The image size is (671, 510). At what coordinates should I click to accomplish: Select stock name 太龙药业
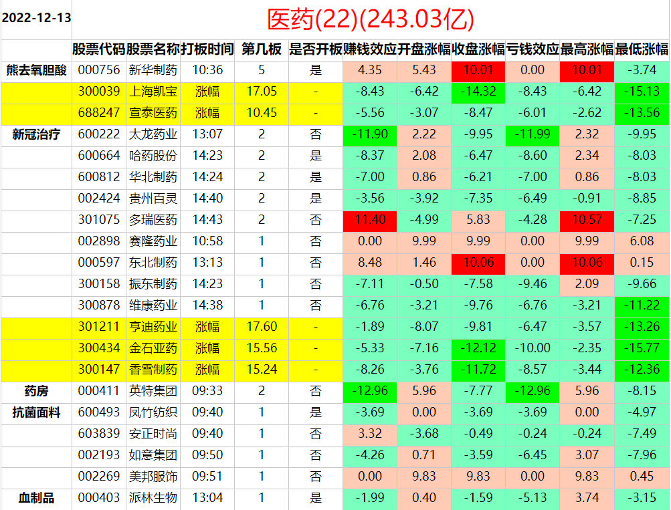pos(153,134)
